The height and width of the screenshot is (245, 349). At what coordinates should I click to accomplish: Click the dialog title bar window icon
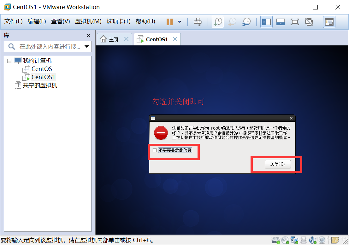tap(153, 118)
